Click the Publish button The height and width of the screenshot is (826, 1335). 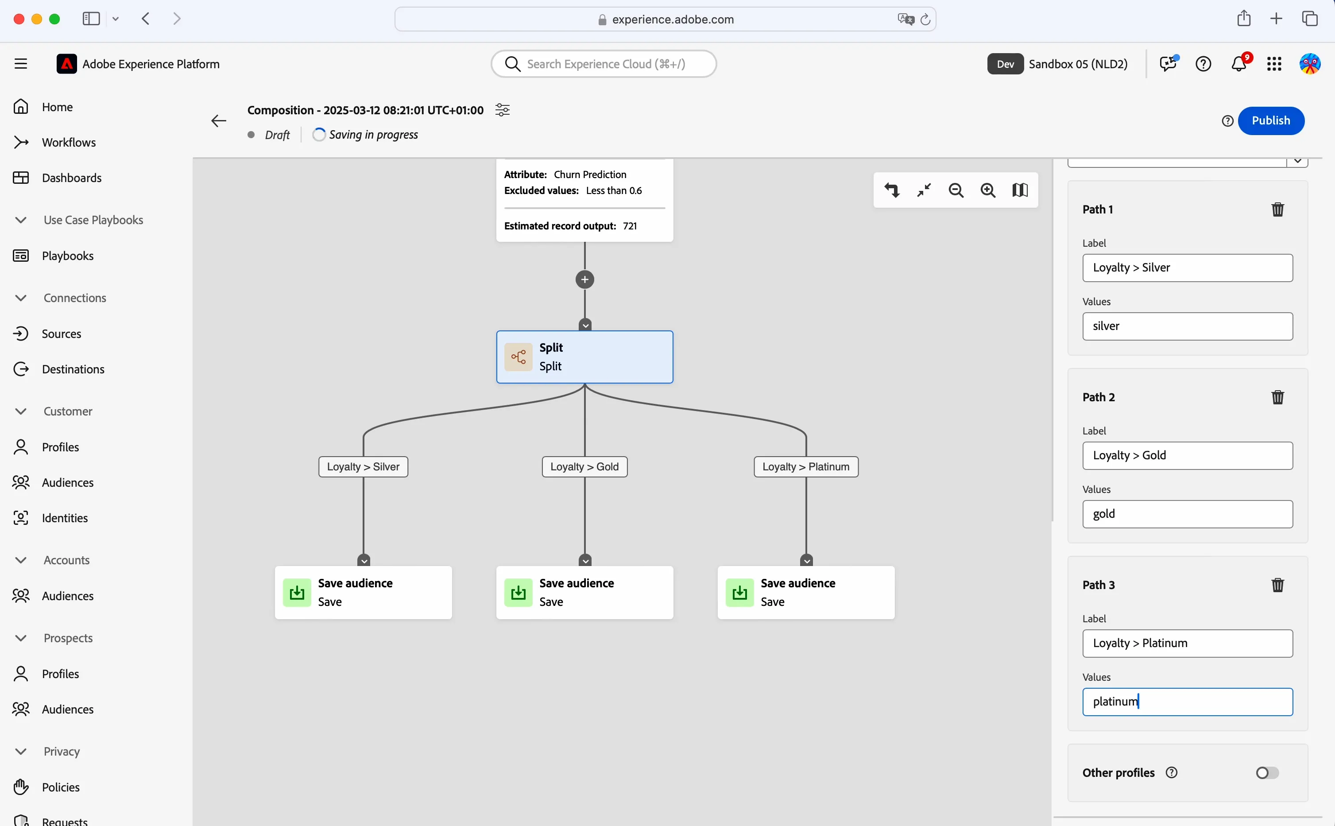coord(1270,121)
